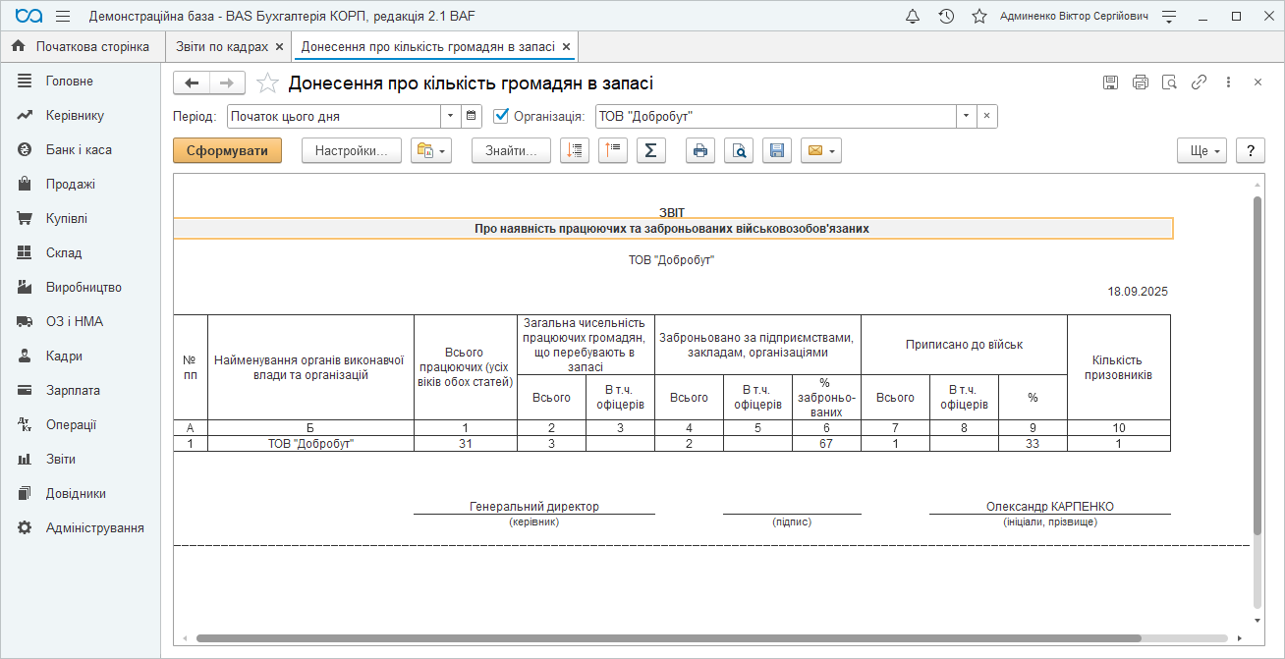This screenshot has height=659, width=1285.
Task: Click the print icon in report toolbar
Action: coord(699,150)
